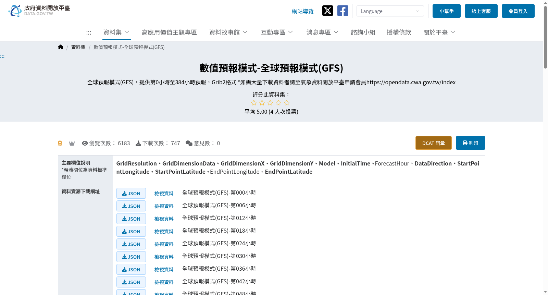Expand the 資料故事館 menu
548x295 pixels.
228,32
